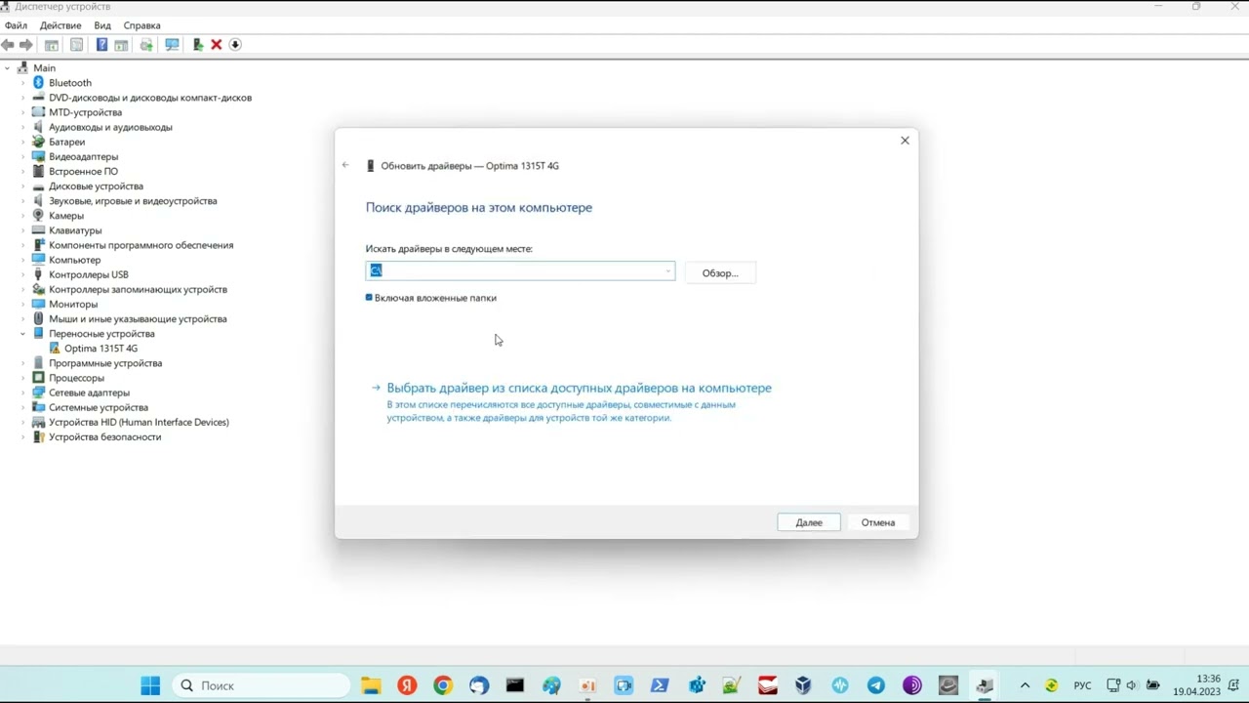Select Компьютер row in the tree
The image size is (1249, 703).
tap(75, 260)
